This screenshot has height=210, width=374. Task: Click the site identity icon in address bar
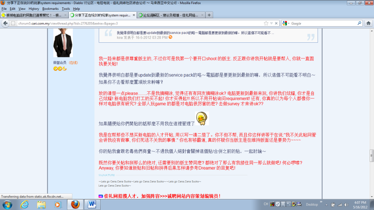13,23
